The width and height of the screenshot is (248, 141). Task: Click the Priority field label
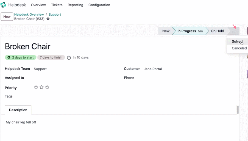[11, 88]
